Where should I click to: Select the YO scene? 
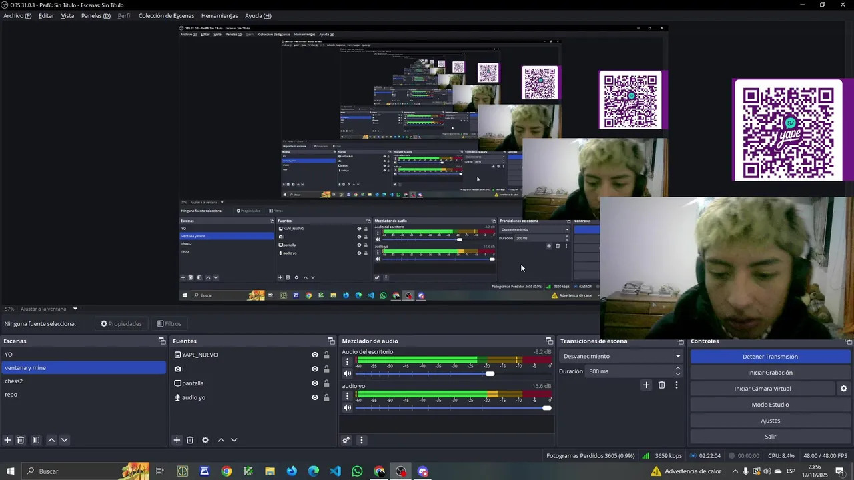[83, 355]
